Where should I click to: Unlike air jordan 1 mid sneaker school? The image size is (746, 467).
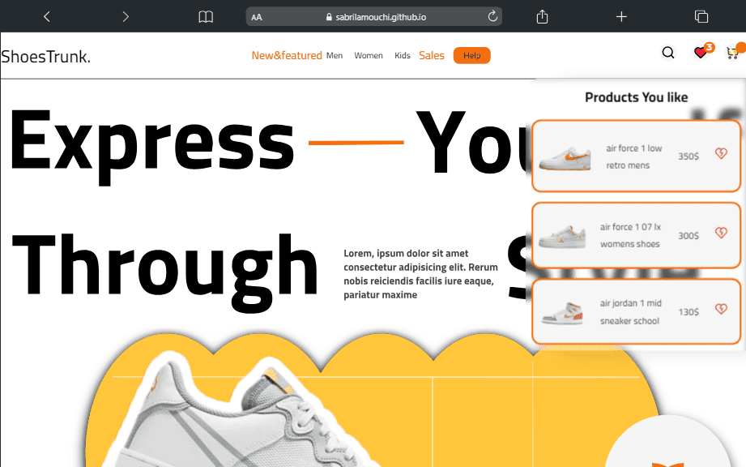pyautogui.click(x=721, y=309)
